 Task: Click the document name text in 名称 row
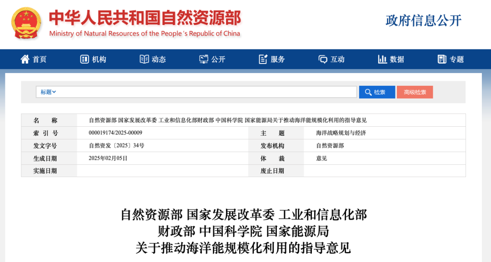point(228,120)
